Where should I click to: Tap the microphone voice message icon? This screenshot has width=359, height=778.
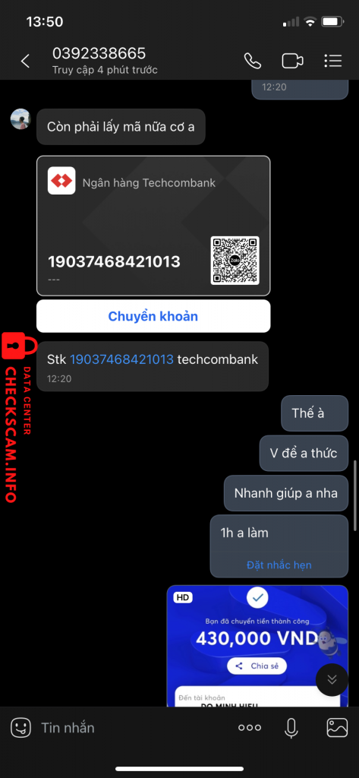(x=291, y=728)
